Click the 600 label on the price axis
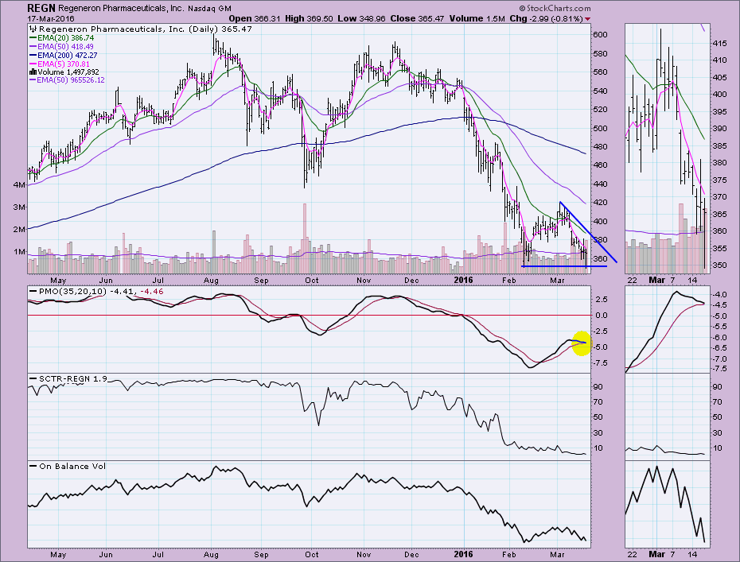 click(x=600, y=35)
